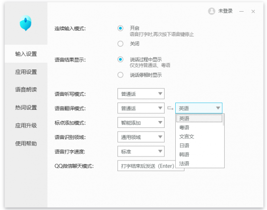Click the blue microphone app logo
This screenshot has height=210, width=267.
pyautogui.click(x=26, y=23)
